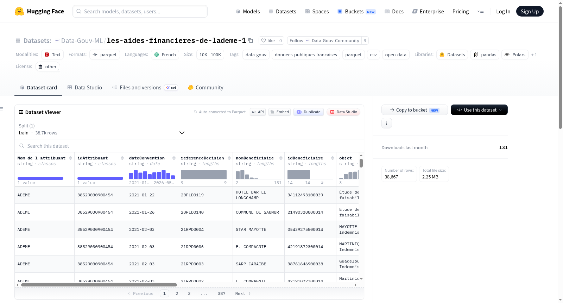Open Data Studio from viewer toolbar
The width and height of the screenshot is (563, 303).
[x=343, y=112]
